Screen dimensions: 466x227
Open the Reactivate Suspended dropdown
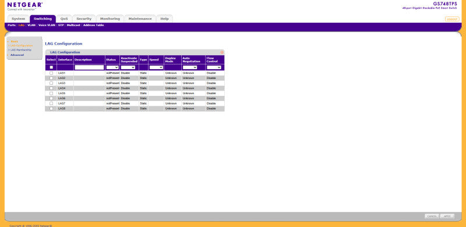pyautogui.click(x=128, y=67)
